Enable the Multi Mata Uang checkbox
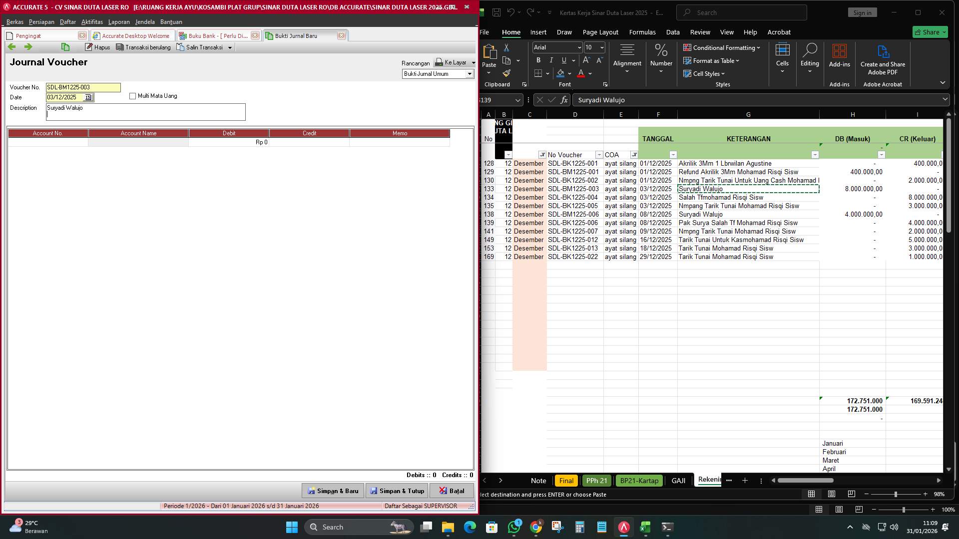This screenshot has height=539, width=959. (x=132, y=96)
